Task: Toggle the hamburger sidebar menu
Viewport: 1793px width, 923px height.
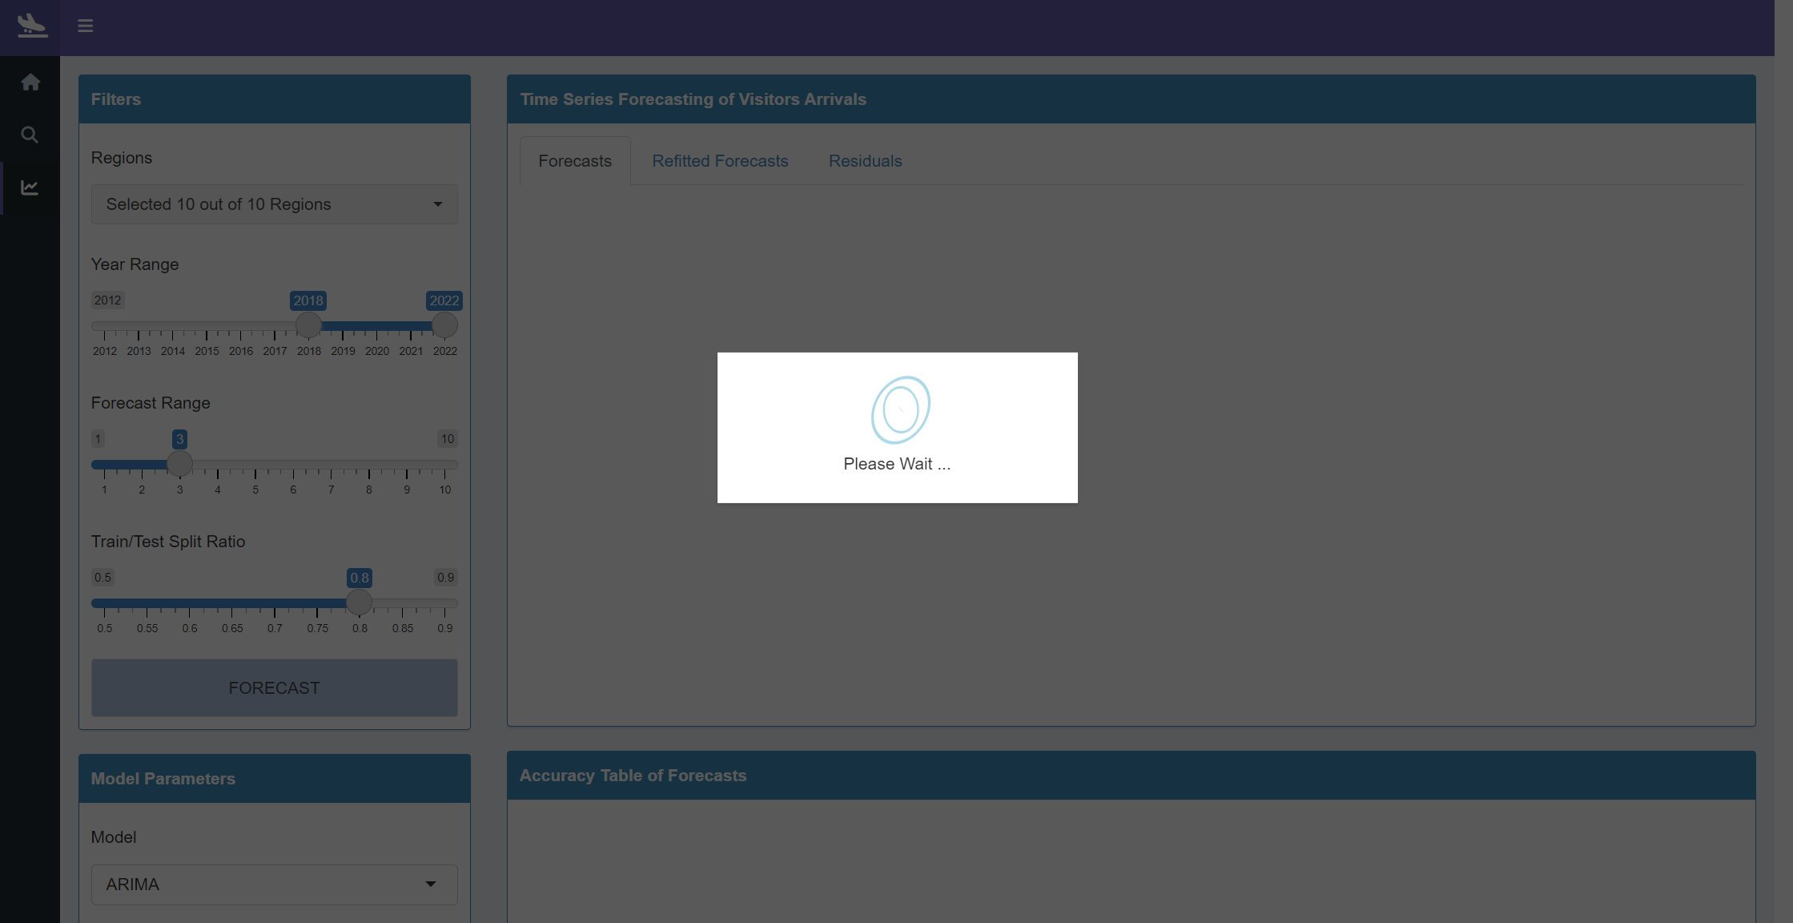Action: [86, 26]
